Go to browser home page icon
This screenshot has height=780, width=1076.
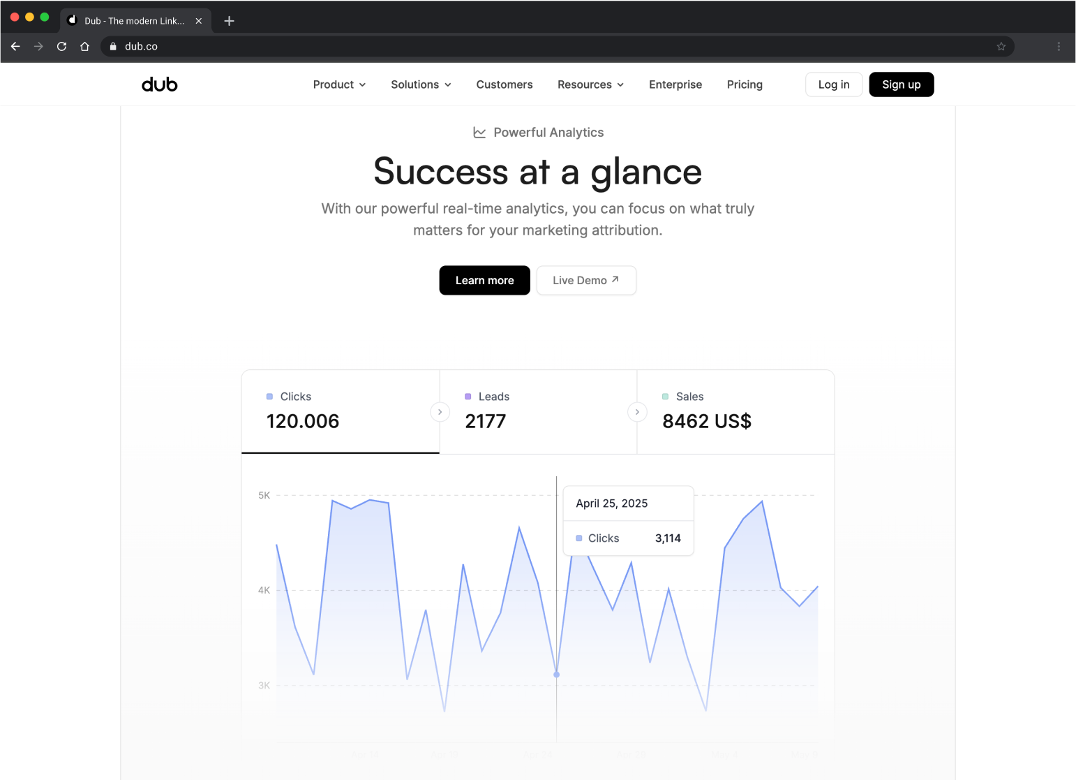coord(84,46)
